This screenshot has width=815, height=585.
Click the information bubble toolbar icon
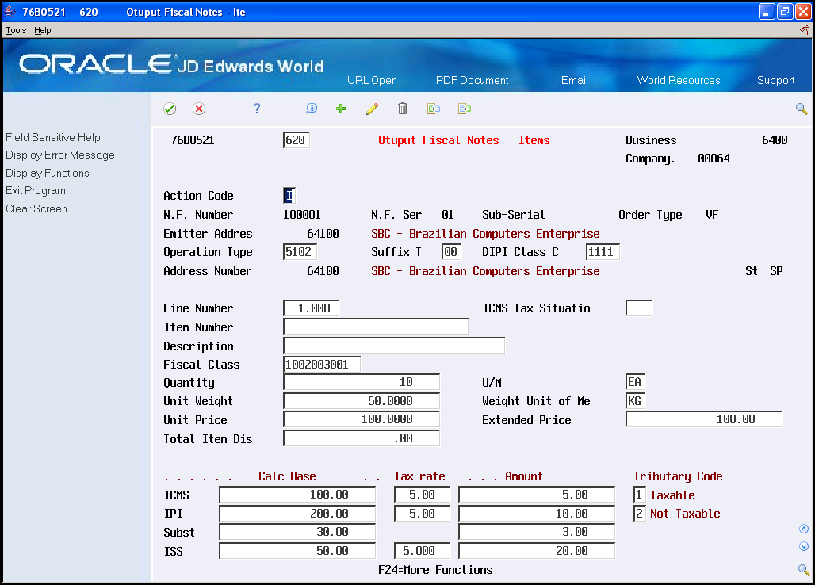point(312,108)
